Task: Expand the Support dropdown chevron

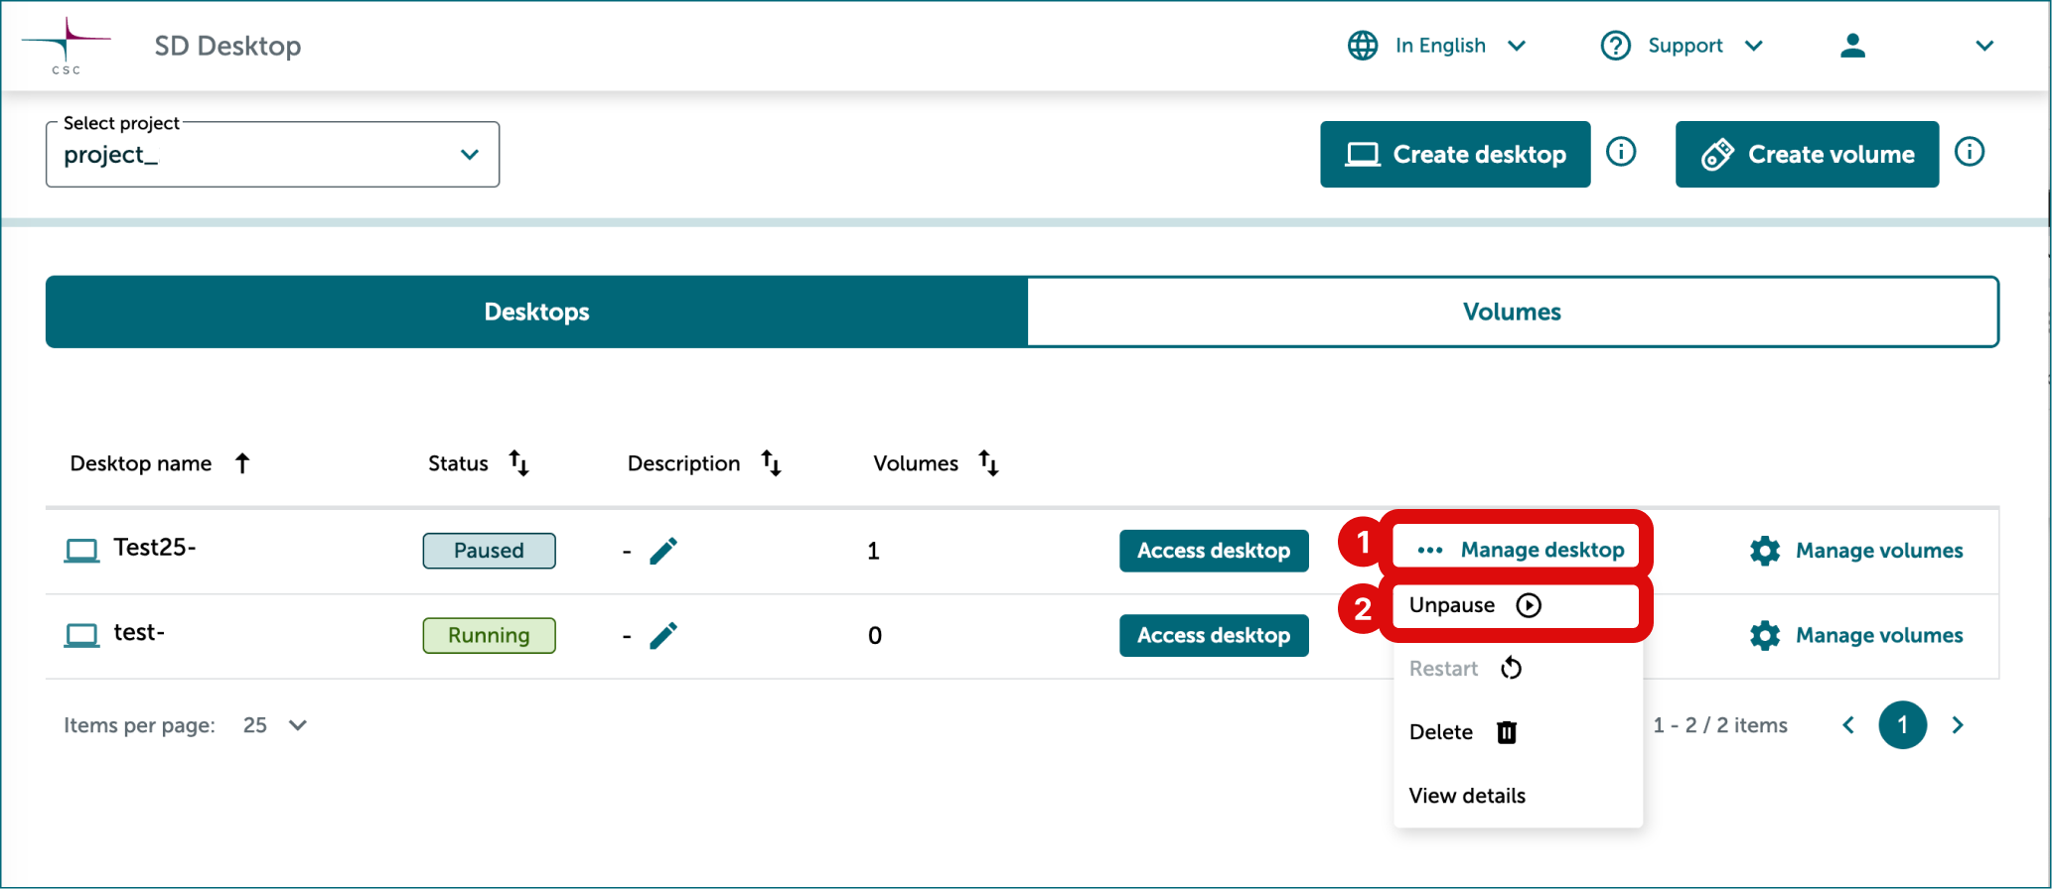Action: 1754,46
